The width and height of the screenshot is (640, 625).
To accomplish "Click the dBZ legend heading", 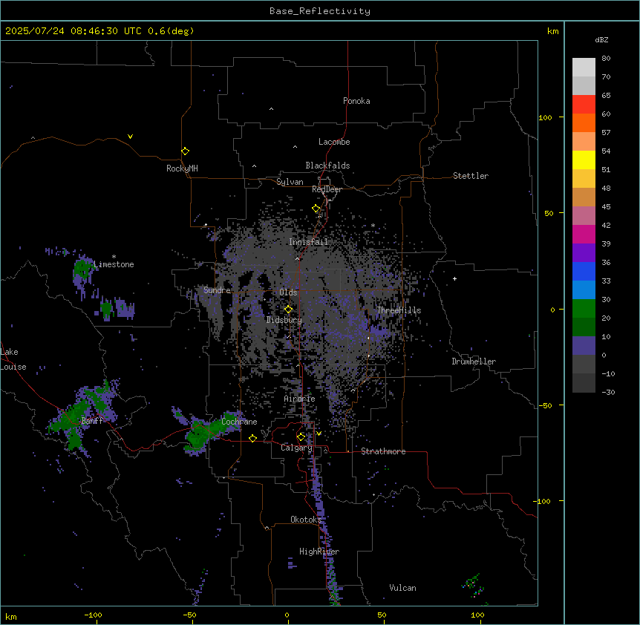I will point(601,40).
